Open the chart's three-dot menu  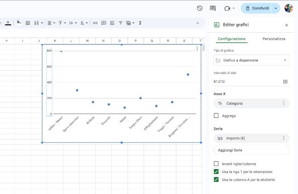197,49
